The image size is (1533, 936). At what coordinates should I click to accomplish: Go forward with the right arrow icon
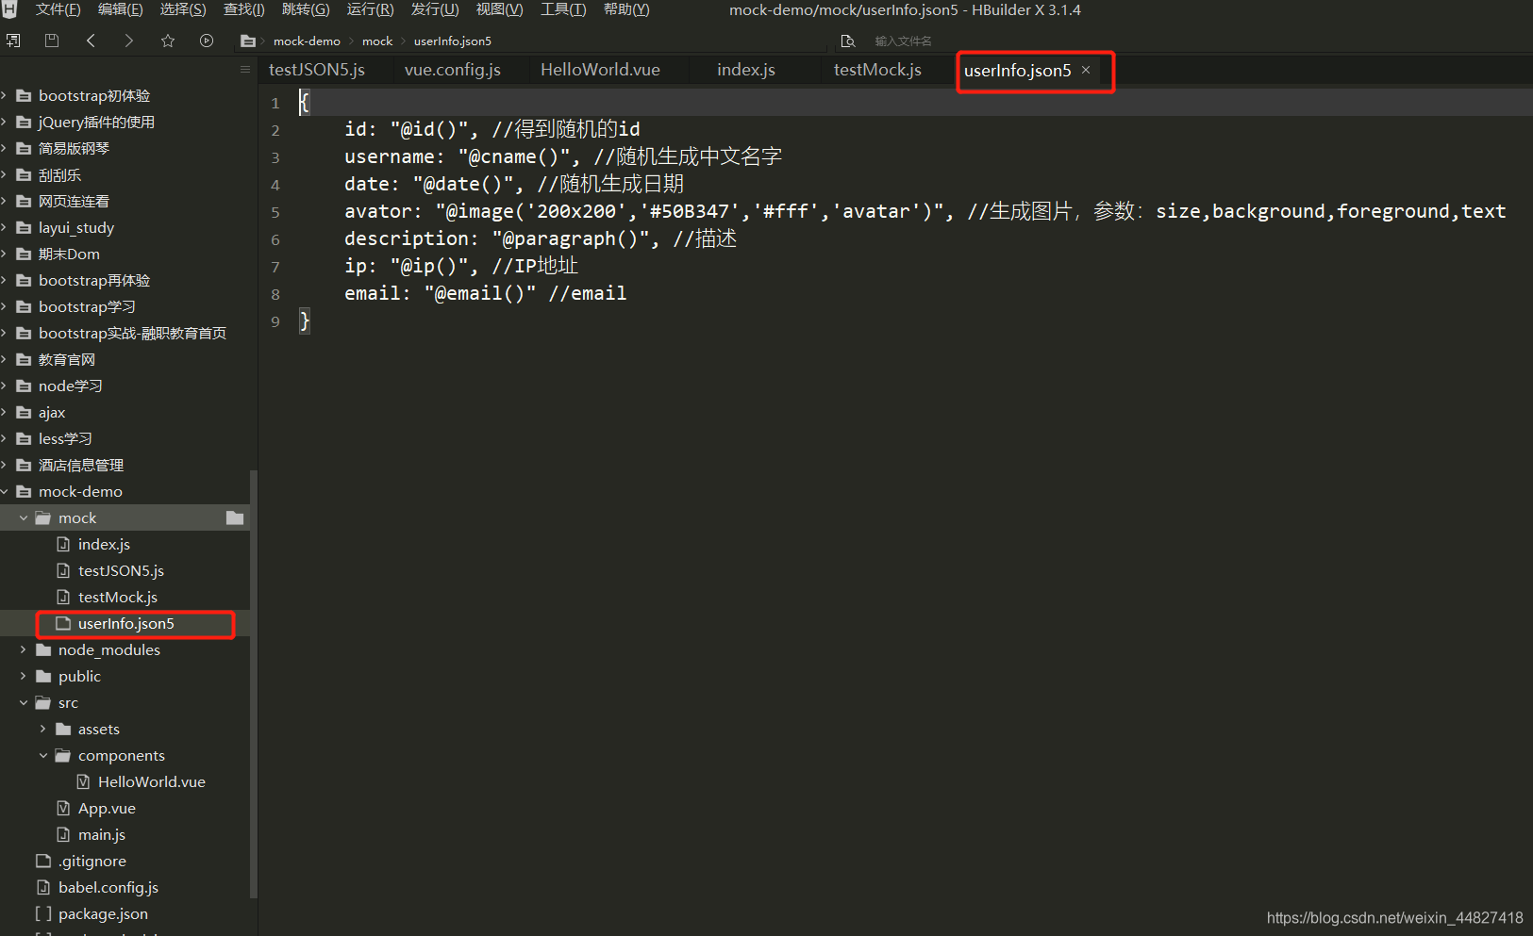click(x=129, y=41)
